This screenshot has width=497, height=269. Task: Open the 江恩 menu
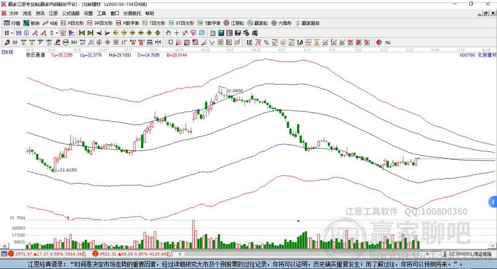pyautogui.click(x=53, y=13)
